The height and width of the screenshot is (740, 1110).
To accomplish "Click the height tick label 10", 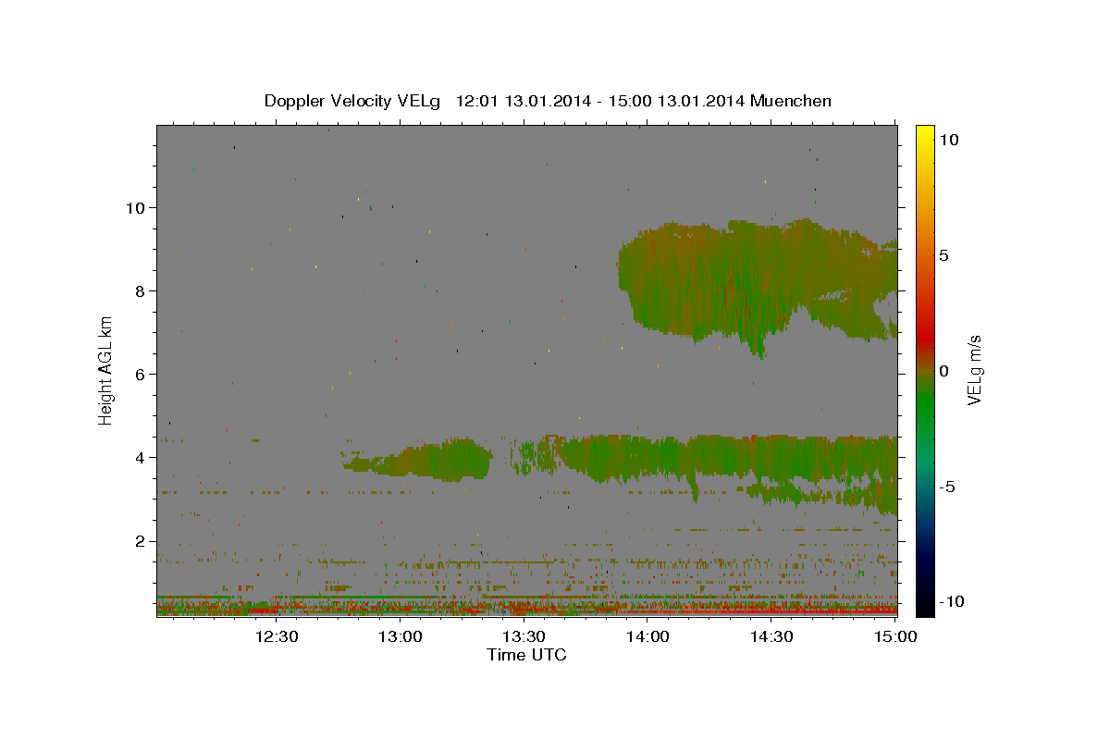I will [x=135, y=207].
